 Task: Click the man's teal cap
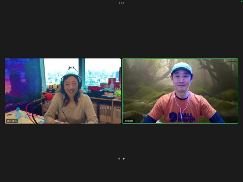(182, 68)
